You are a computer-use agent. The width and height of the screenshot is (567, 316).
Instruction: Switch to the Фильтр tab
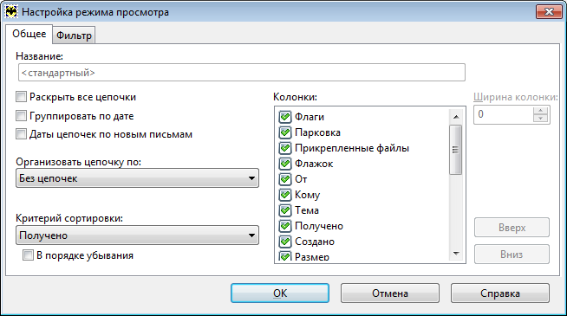pyautogui.click(x=75, y=35)
